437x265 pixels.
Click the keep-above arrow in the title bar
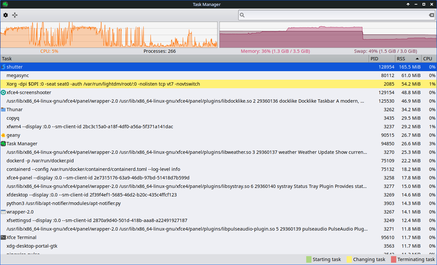tap(408, 4)
